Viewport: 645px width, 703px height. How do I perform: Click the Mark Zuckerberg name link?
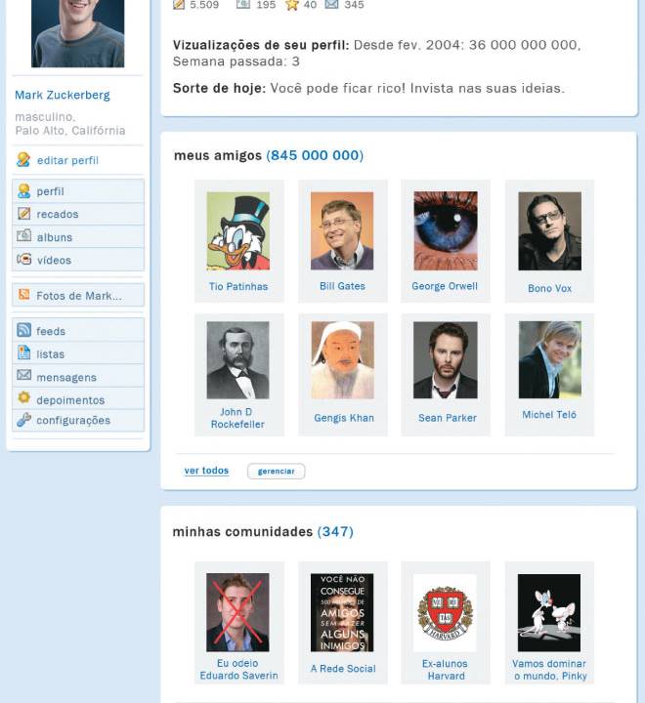coord(63,95)
